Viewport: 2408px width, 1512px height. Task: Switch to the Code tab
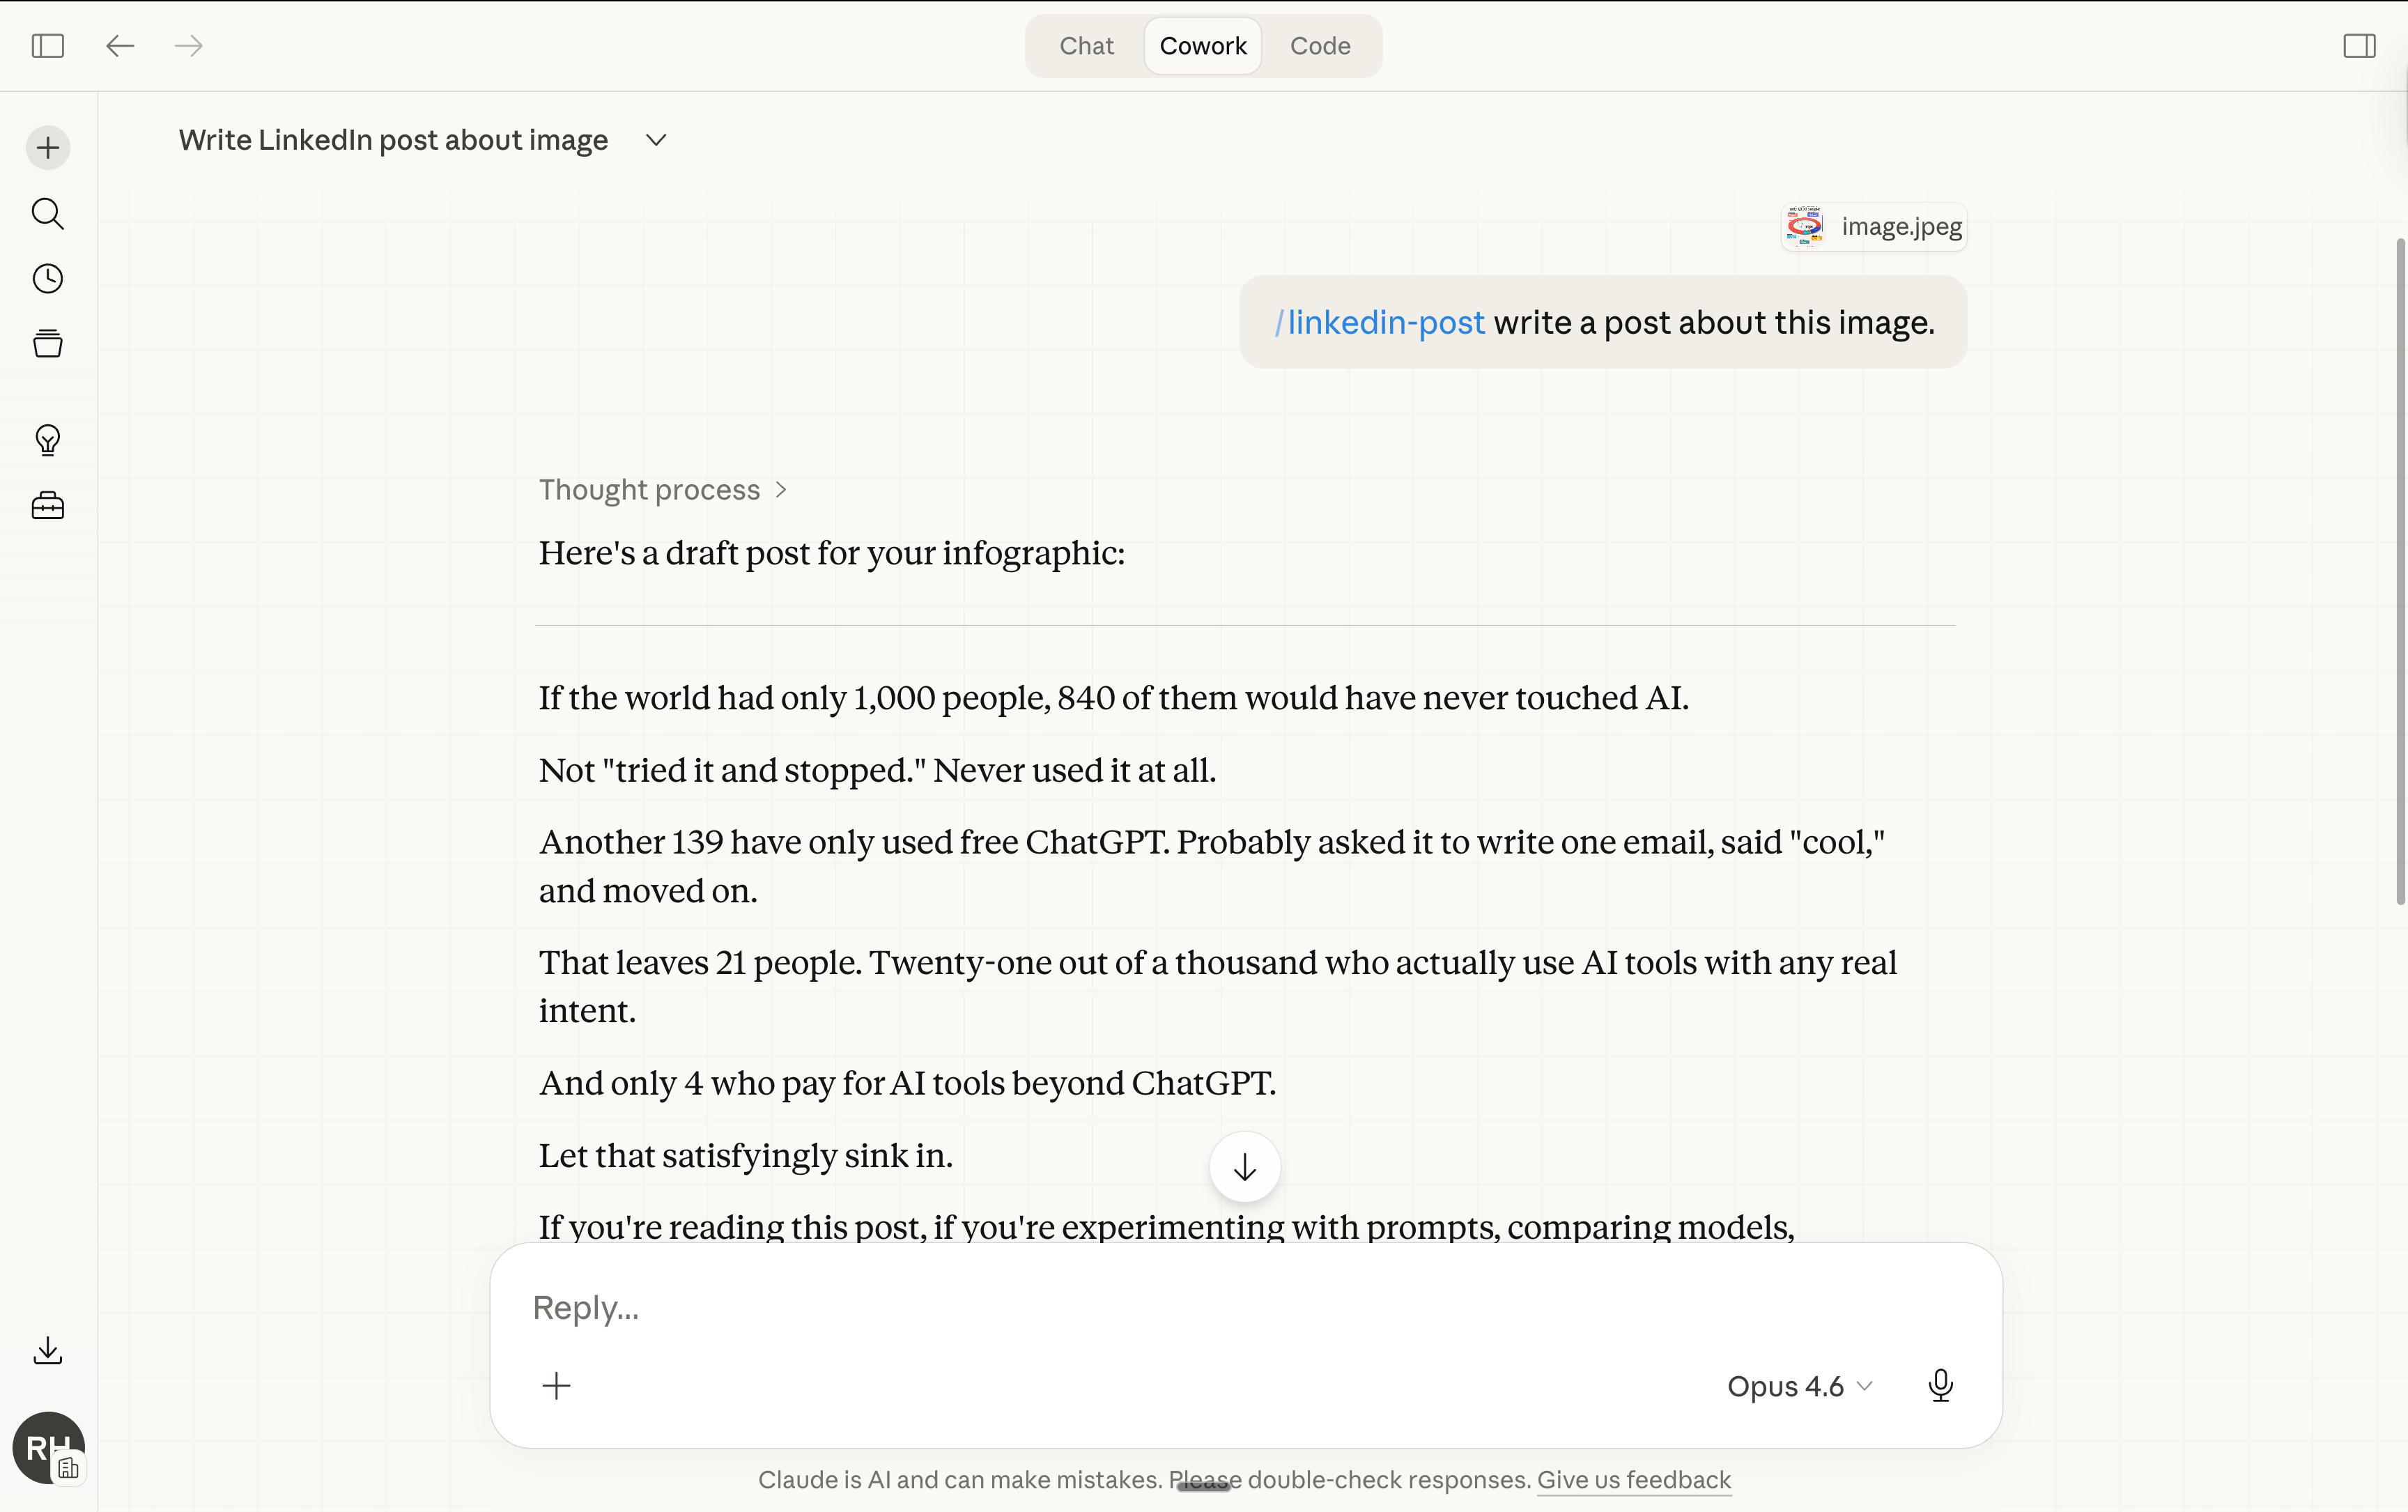coord(1319,46)
